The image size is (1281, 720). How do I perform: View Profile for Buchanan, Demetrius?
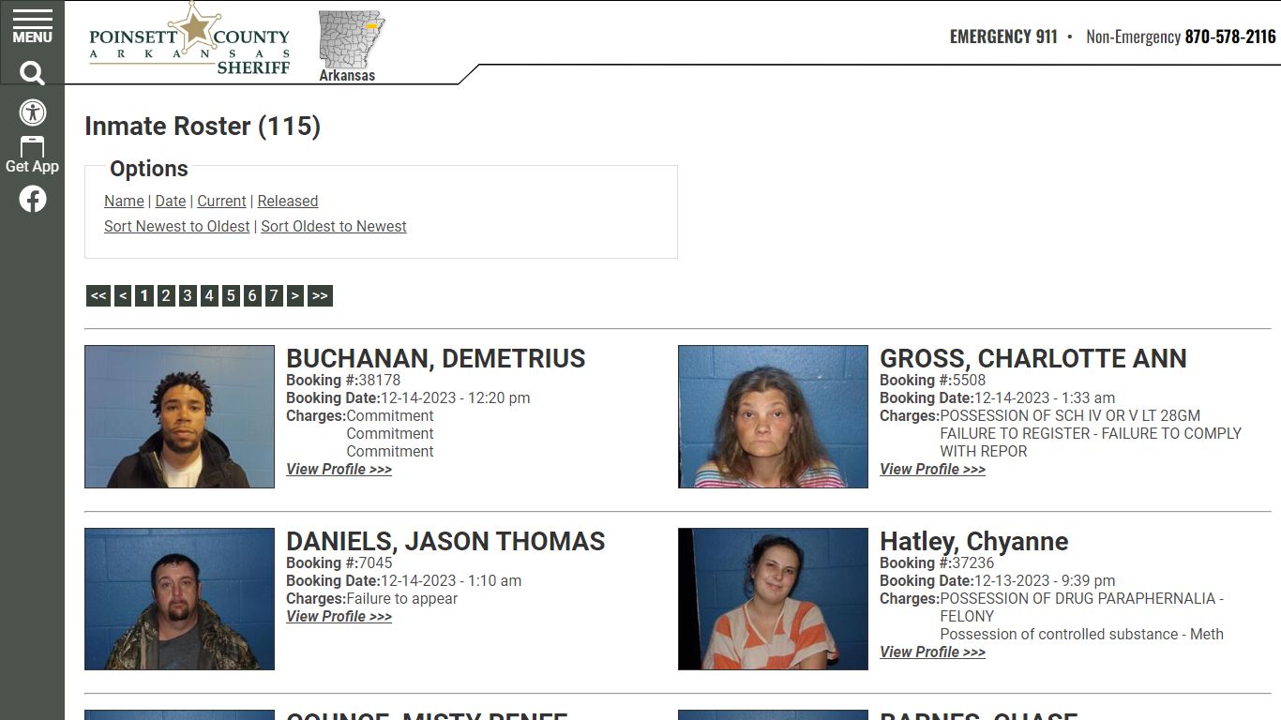point(339,469)
